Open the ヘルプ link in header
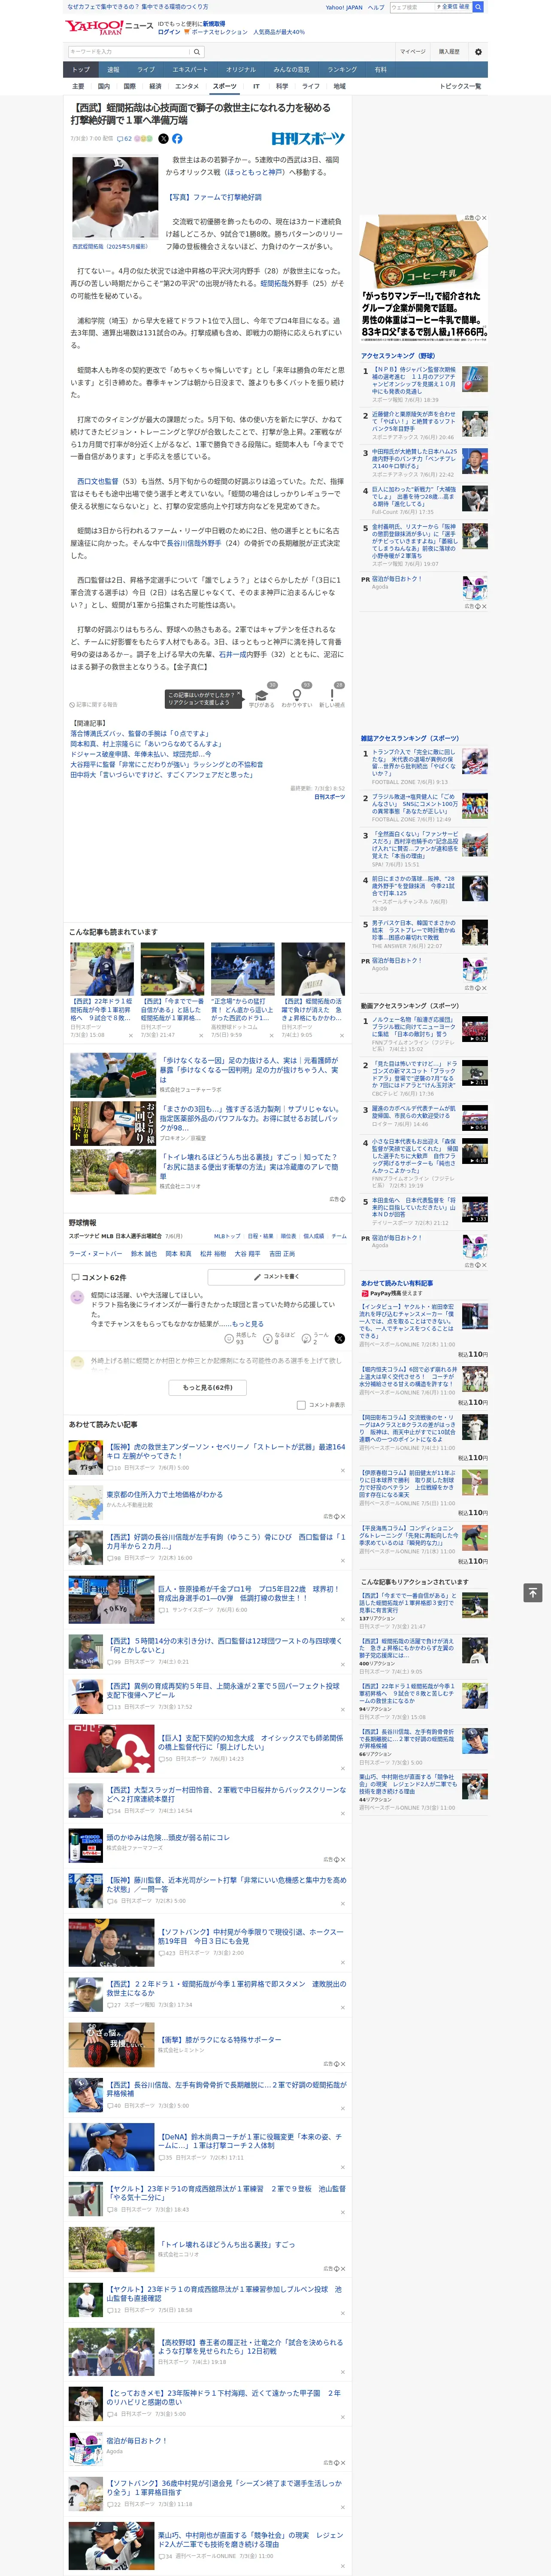The image size is (551, 2576). coord(376,7)
